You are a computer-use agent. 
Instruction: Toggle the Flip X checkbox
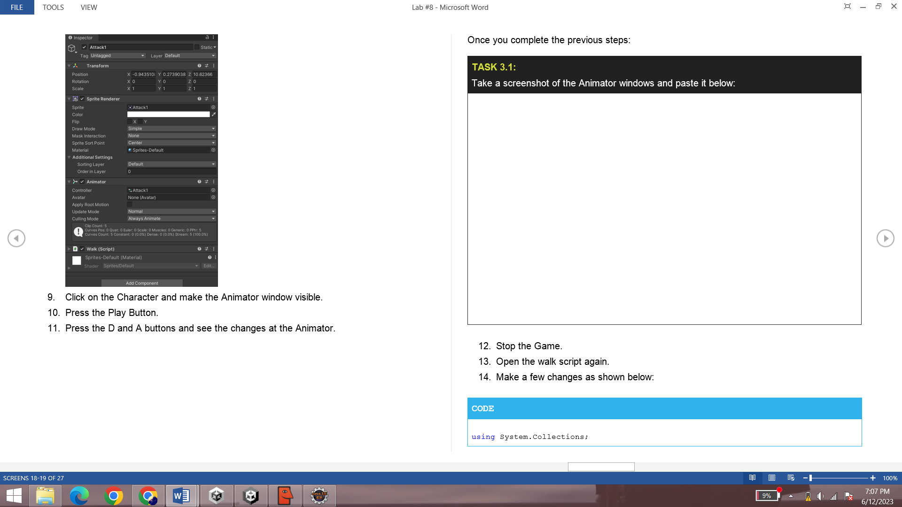(129, 122)
